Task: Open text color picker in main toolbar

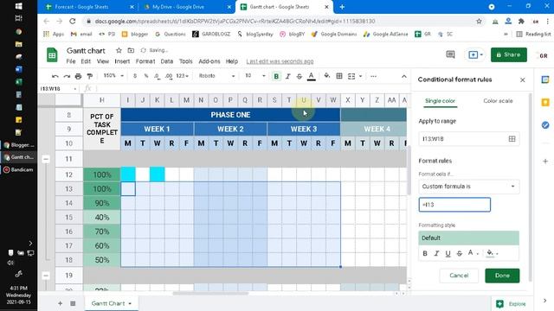Action: pos(312,76)
